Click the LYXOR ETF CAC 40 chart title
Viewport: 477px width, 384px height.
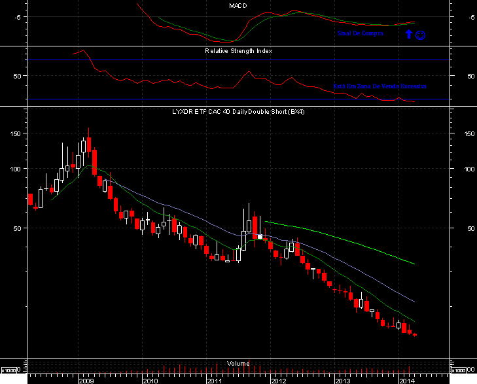pos(238,112)
